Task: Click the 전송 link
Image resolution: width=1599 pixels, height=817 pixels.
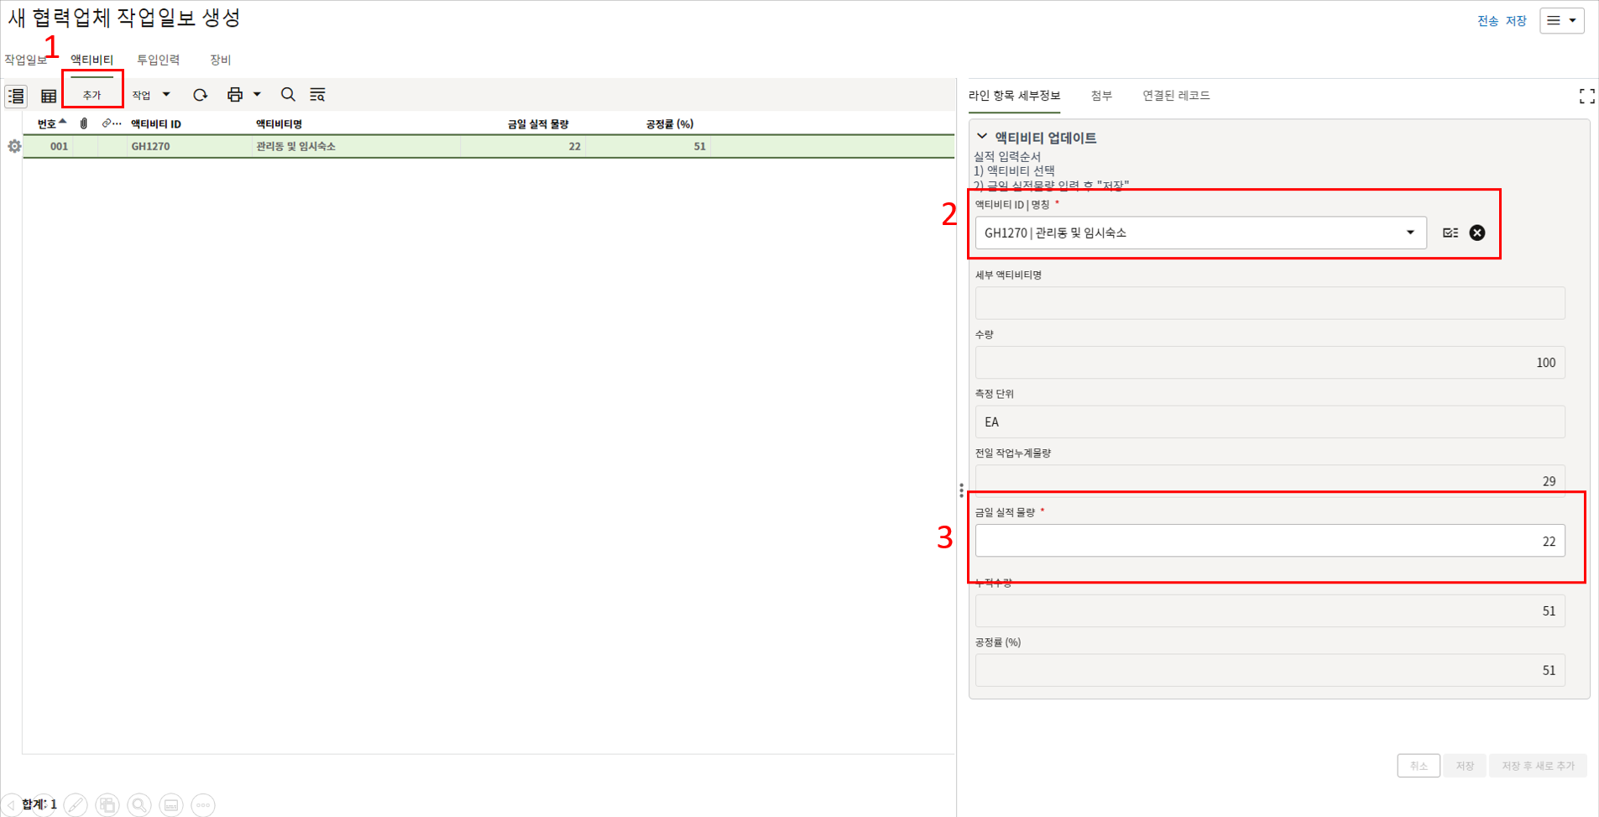Action: [1487, 21]
